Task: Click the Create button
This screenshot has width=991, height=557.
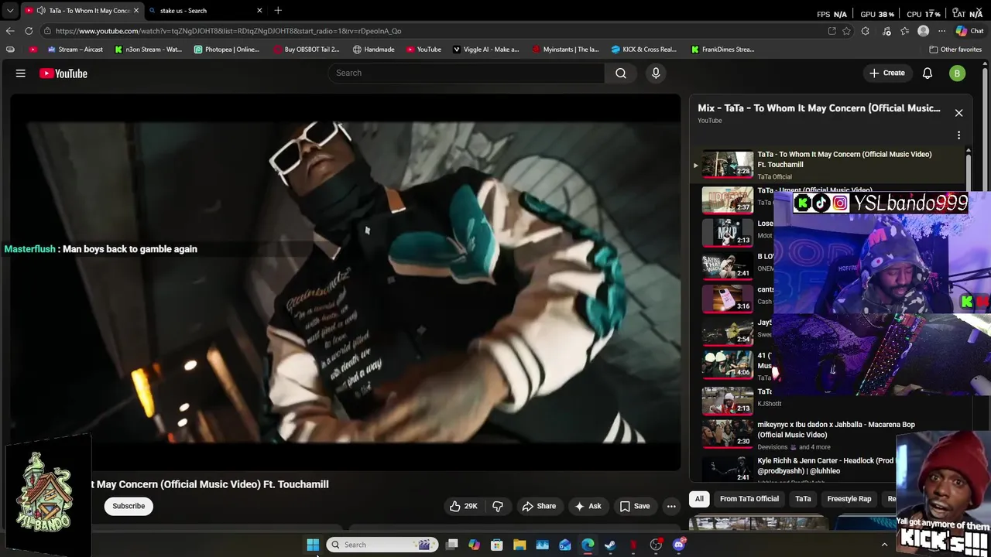Action: [x=886, y=73]
